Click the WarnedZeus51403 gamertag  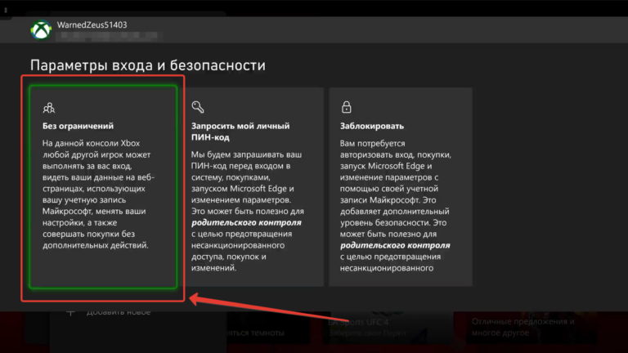pos(92,25)
